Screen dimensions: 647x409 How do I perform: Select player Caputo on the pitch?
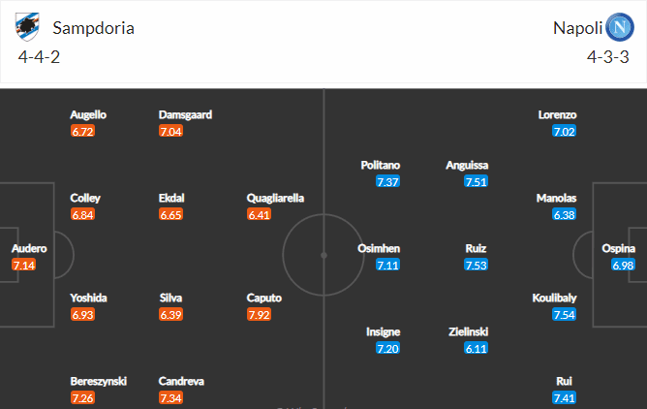pyautogui.click(x=264, y=298)
